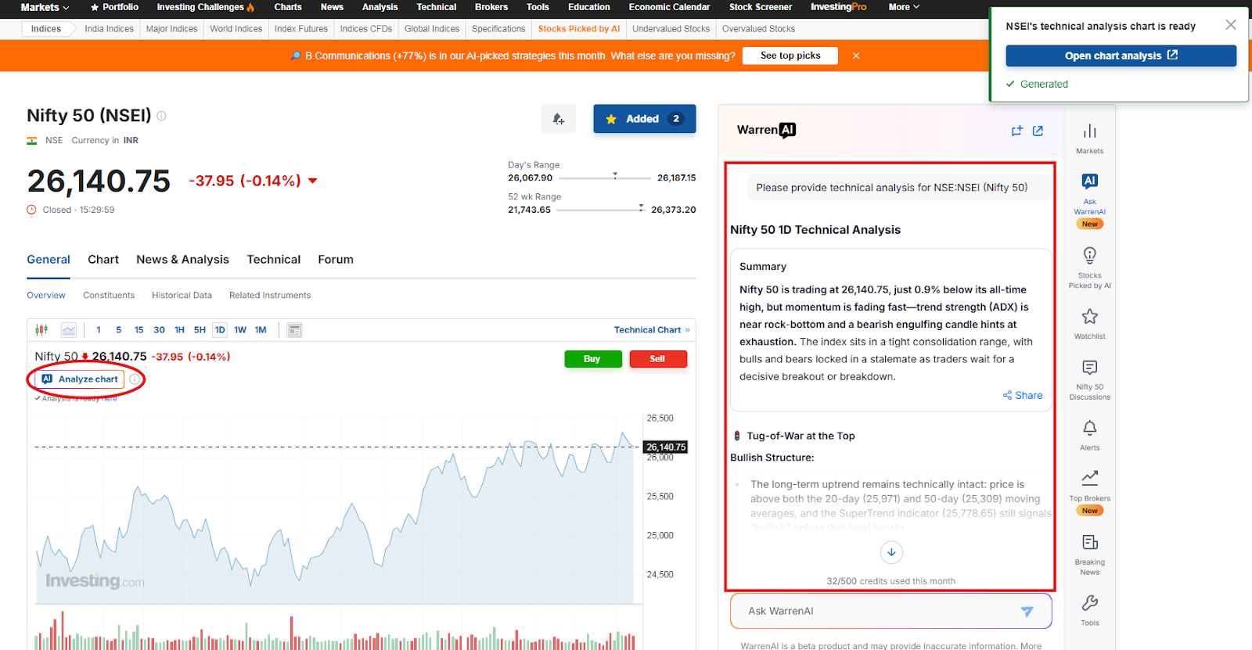
Task: Switch chart timeframe to 1H
Action: click(x=179, y=330)
